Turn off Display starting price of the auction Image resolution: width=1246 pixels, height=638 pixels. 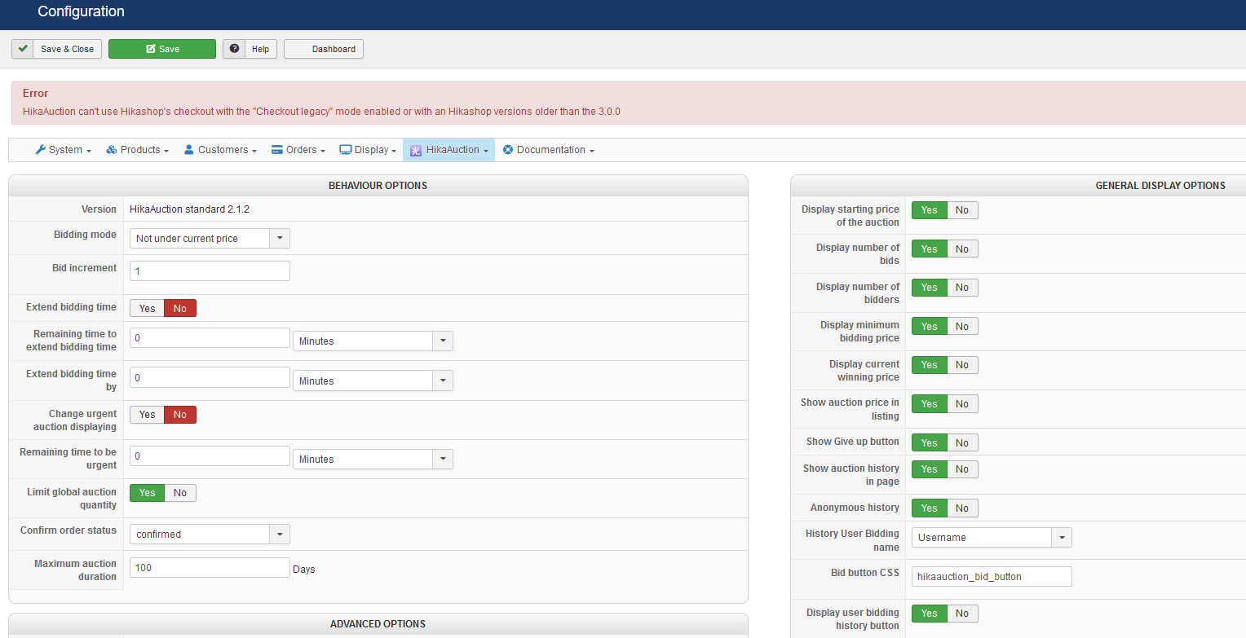point(962,210)
